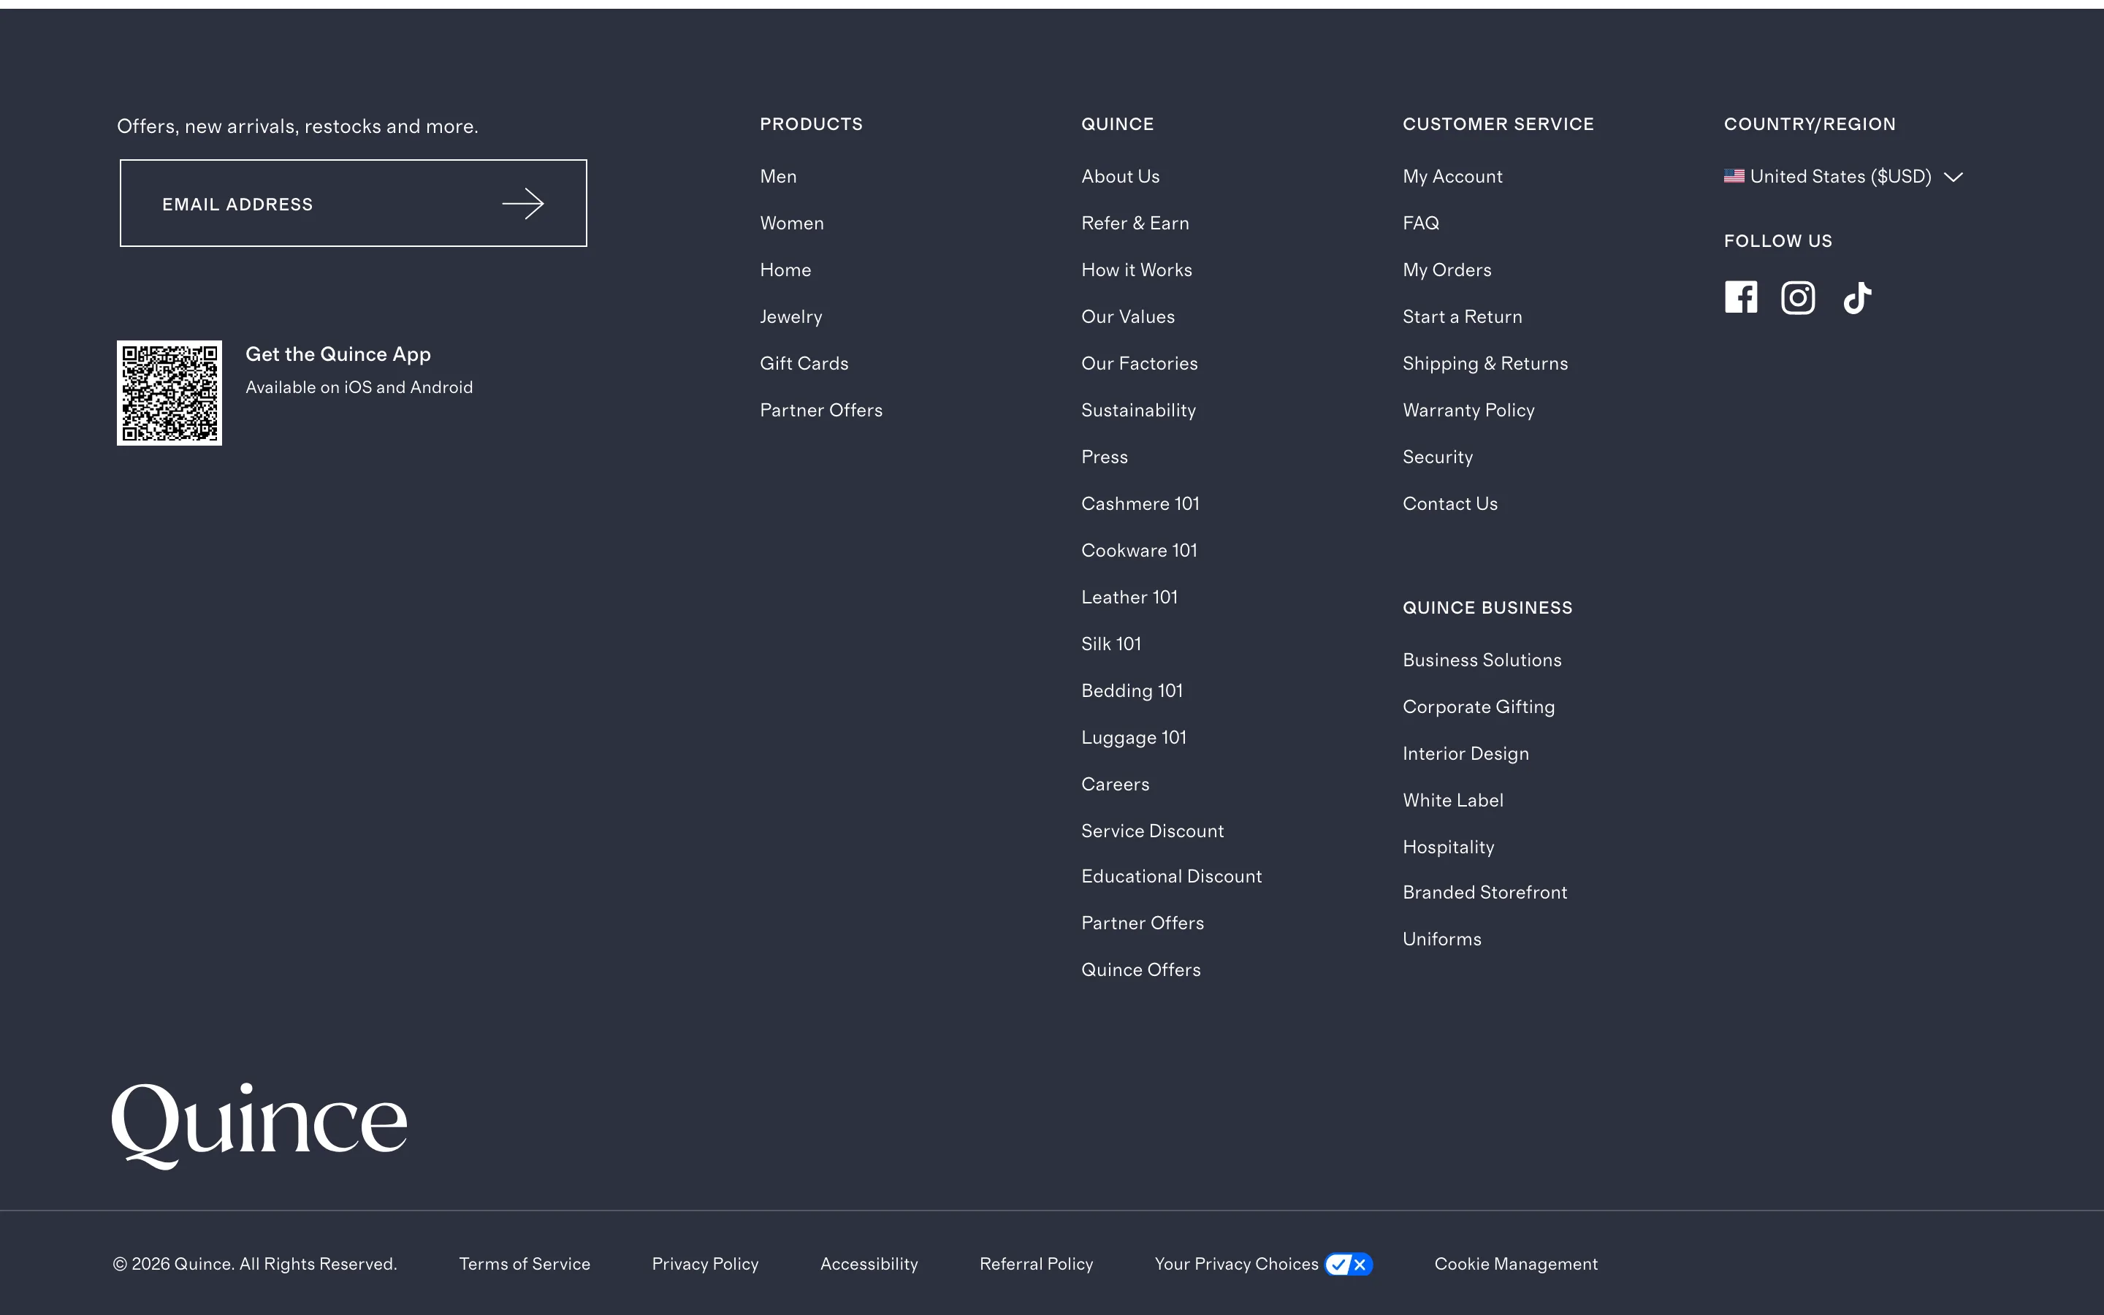This screenshot has height=1315, width=2104.
Task: Open Terms of Service link
Action: (525, 1264)
